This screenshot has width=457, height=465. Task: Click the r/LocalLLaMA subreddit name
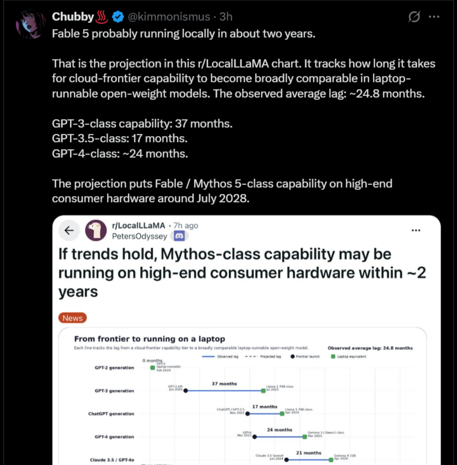click(138, 225)
